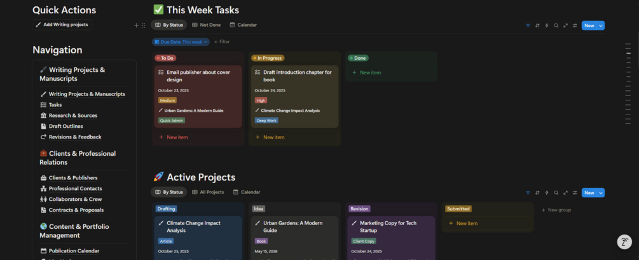Open New dropdown arrow in This Week Tasks

click(601, 25)
